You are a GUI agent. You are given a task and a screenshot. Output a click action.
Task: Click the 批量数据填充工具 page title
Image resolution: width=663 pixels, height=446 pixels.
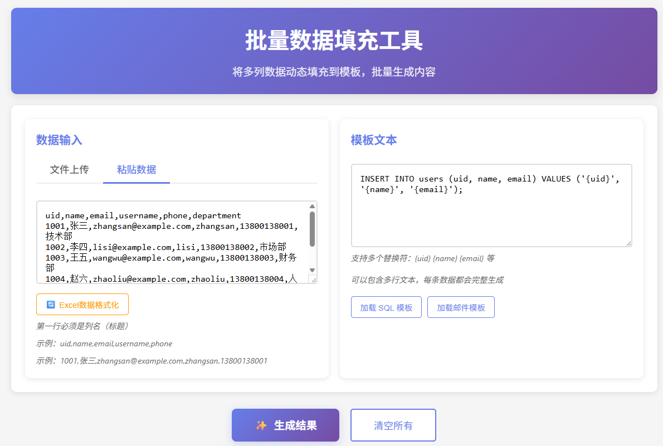(x=334, y=41)
